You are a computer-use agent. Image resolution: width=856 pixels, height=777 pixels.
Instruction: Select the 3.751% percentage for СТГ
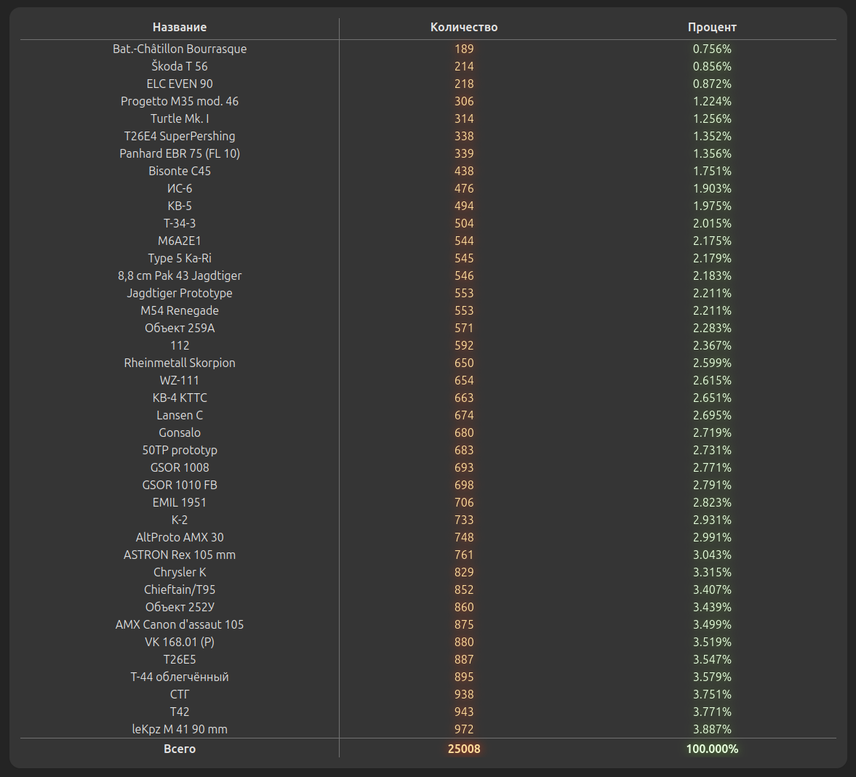712,694
